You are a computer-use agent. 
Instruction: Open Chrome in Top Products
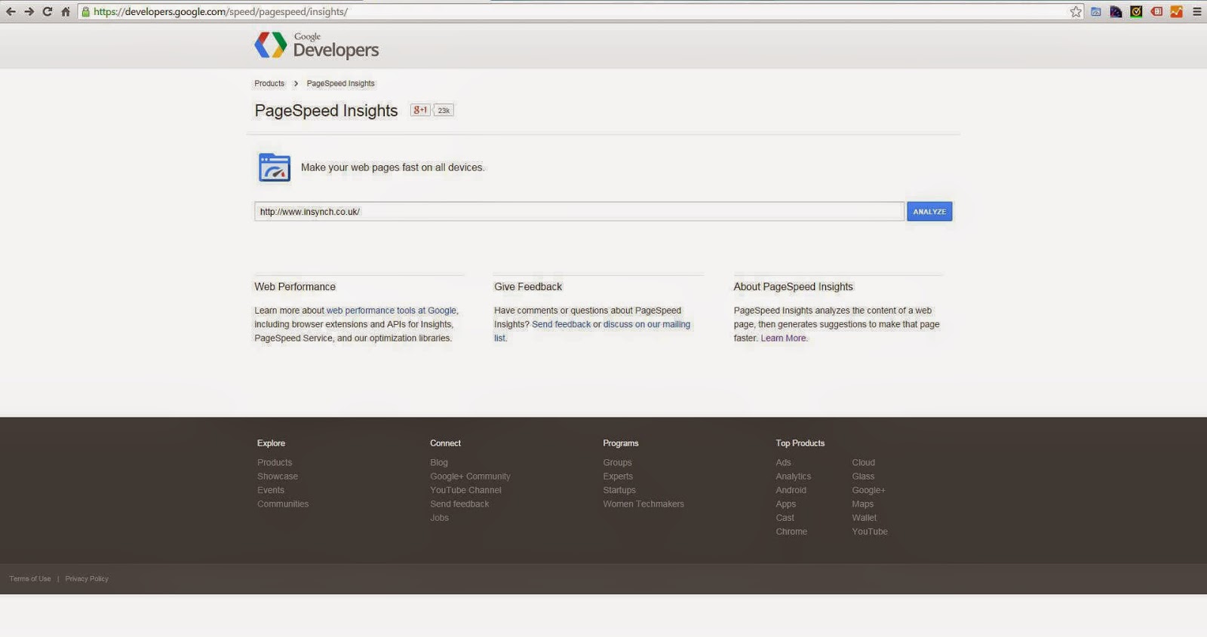(x=791, y=531)
